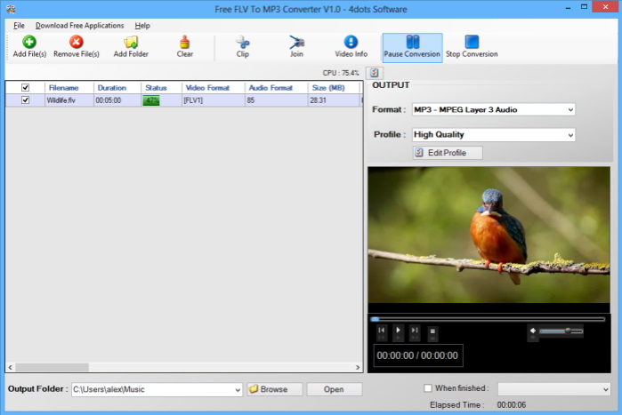The image size is (622, 415).
Task: Click the CPU : 75.4% readout
Action: [x=341, y=73]
